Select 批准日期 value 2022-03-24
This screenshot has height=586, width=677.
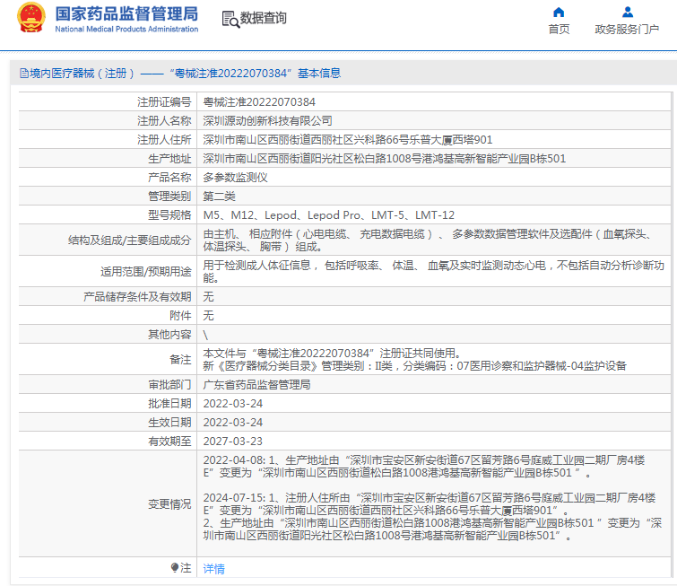coord(233,404)
